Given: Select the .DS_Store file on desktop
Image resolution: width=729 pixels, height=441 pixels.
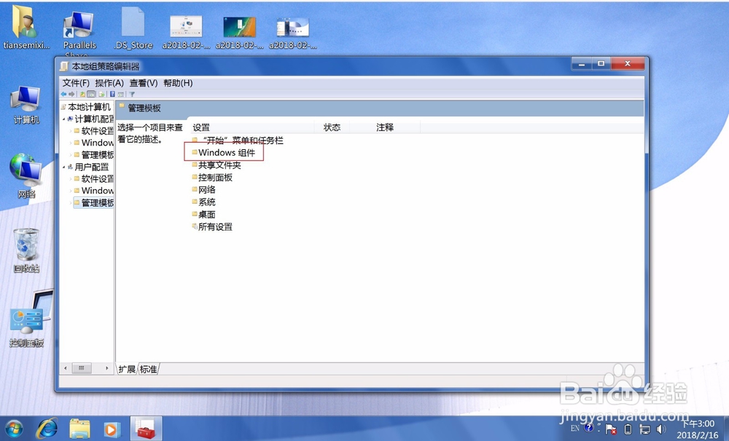Looking at the screenshot, I should (133, 28).
